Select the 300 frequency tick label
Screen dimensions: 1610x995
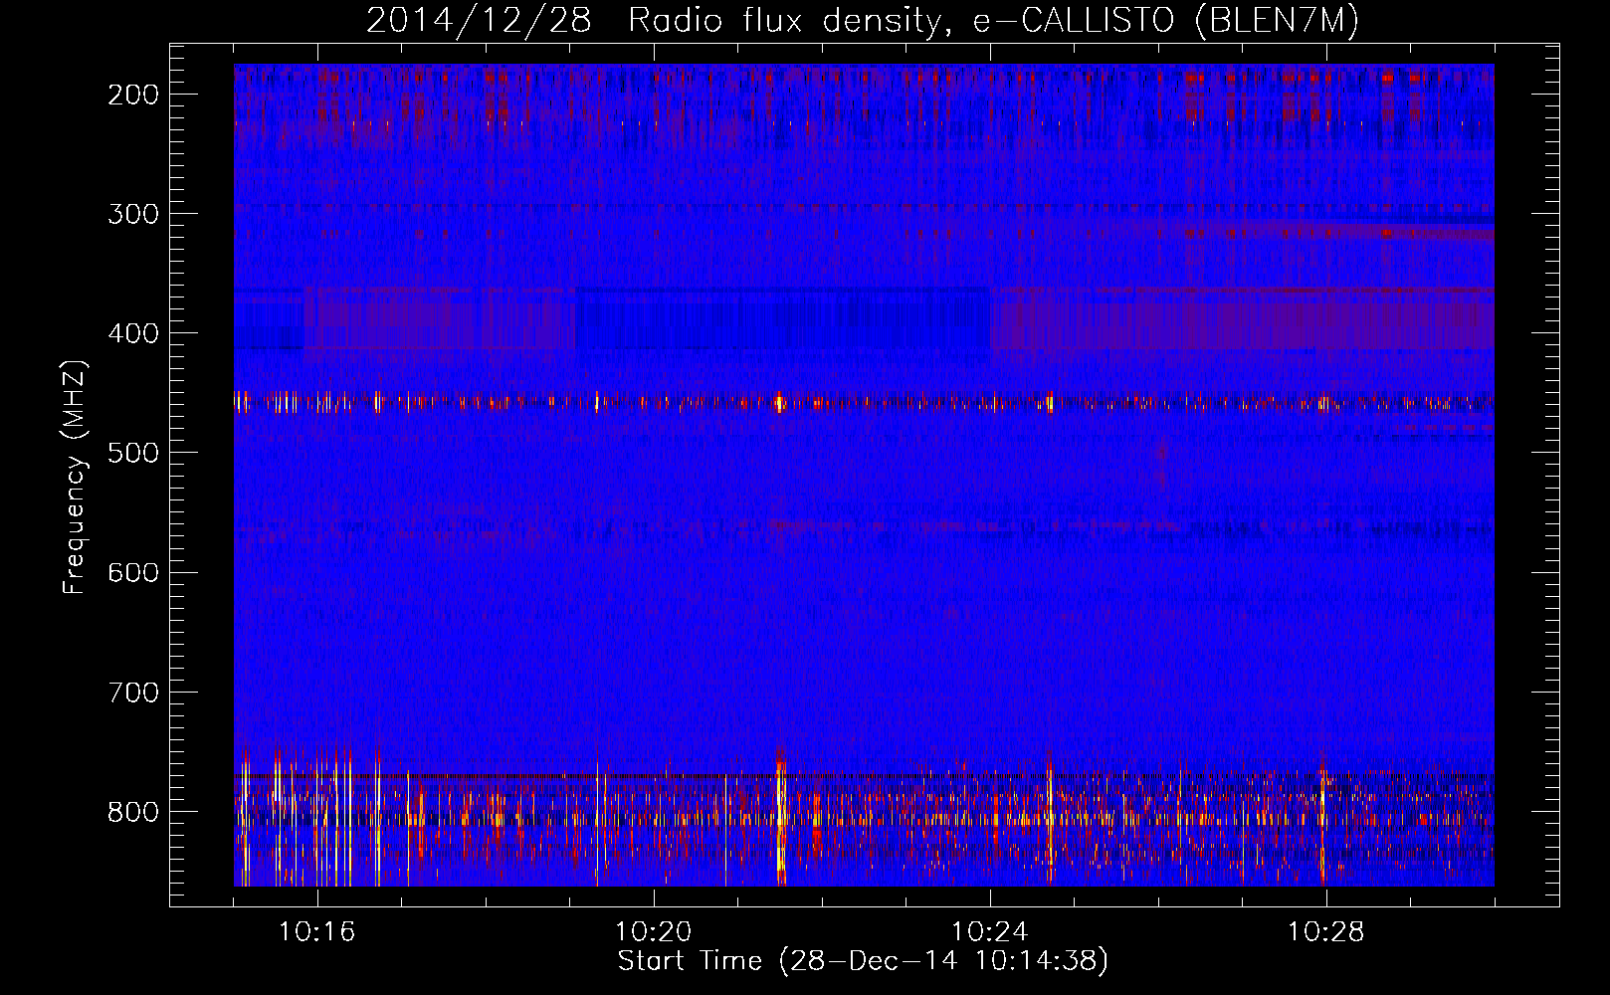point(133,214)
